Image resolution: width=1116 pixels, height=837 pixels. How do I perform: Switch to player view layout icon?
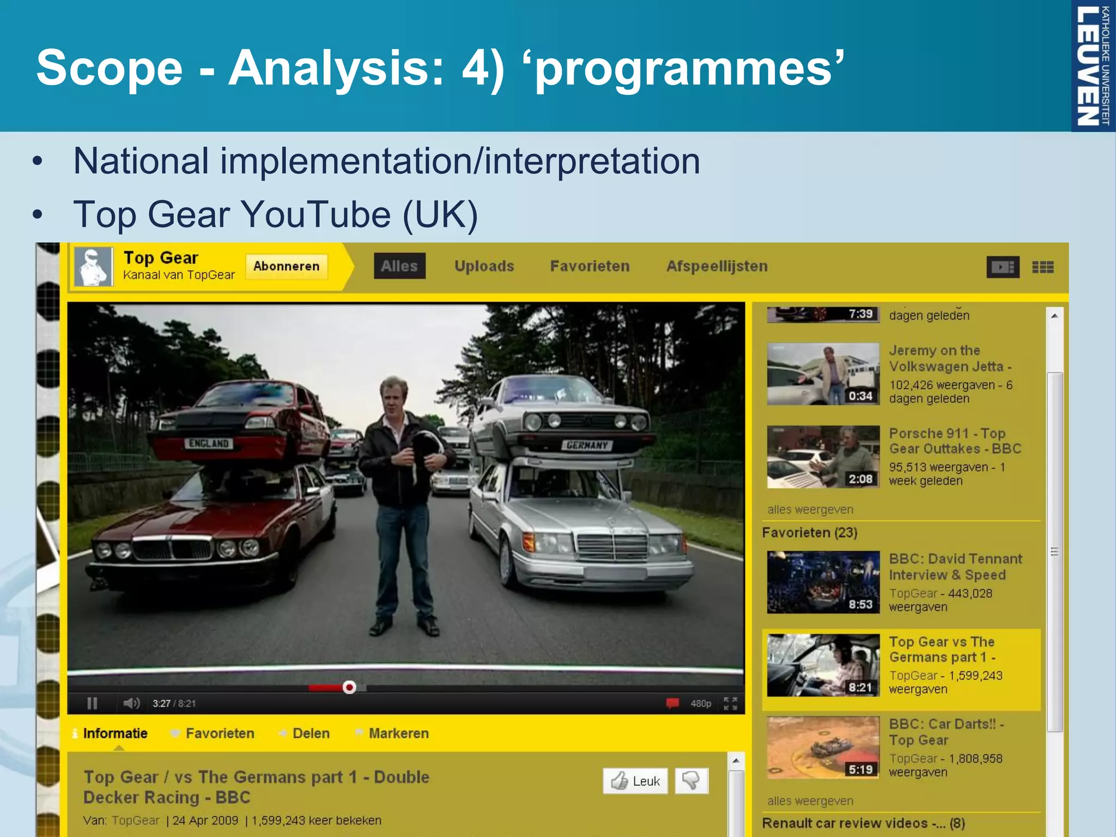coord(1003,267)
